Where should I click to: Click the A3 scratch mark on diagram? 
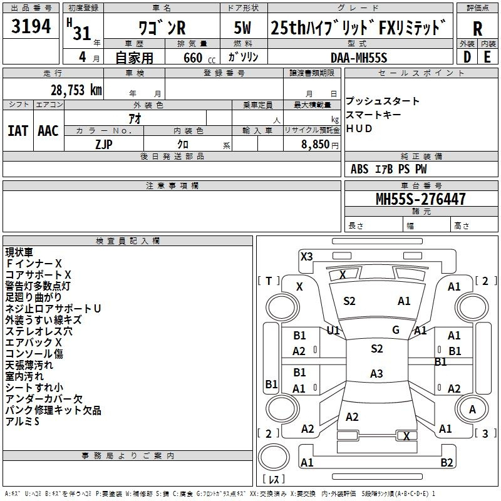pos(376,374)
